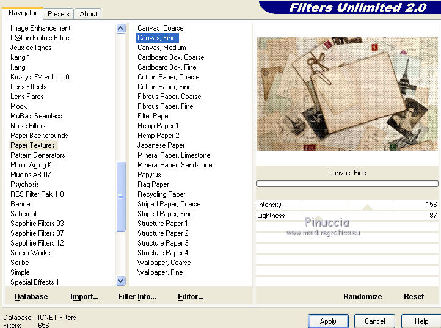Viewport: 441px width, 328px height.
Task: Choose Rag Paper filter
Action: click(x=153, y=184)
